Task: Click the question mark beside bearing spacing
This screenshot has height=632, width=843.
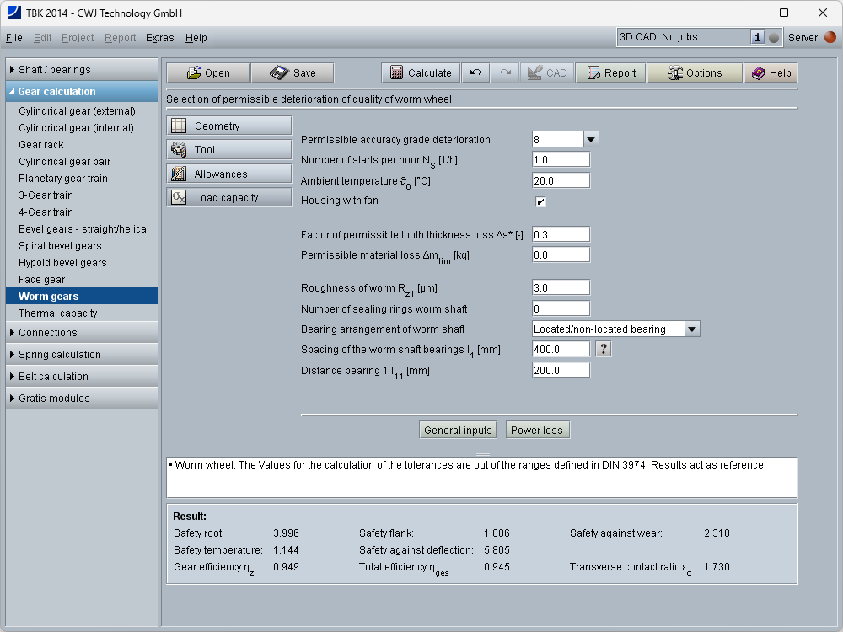Action: click(x=603, y=349)
